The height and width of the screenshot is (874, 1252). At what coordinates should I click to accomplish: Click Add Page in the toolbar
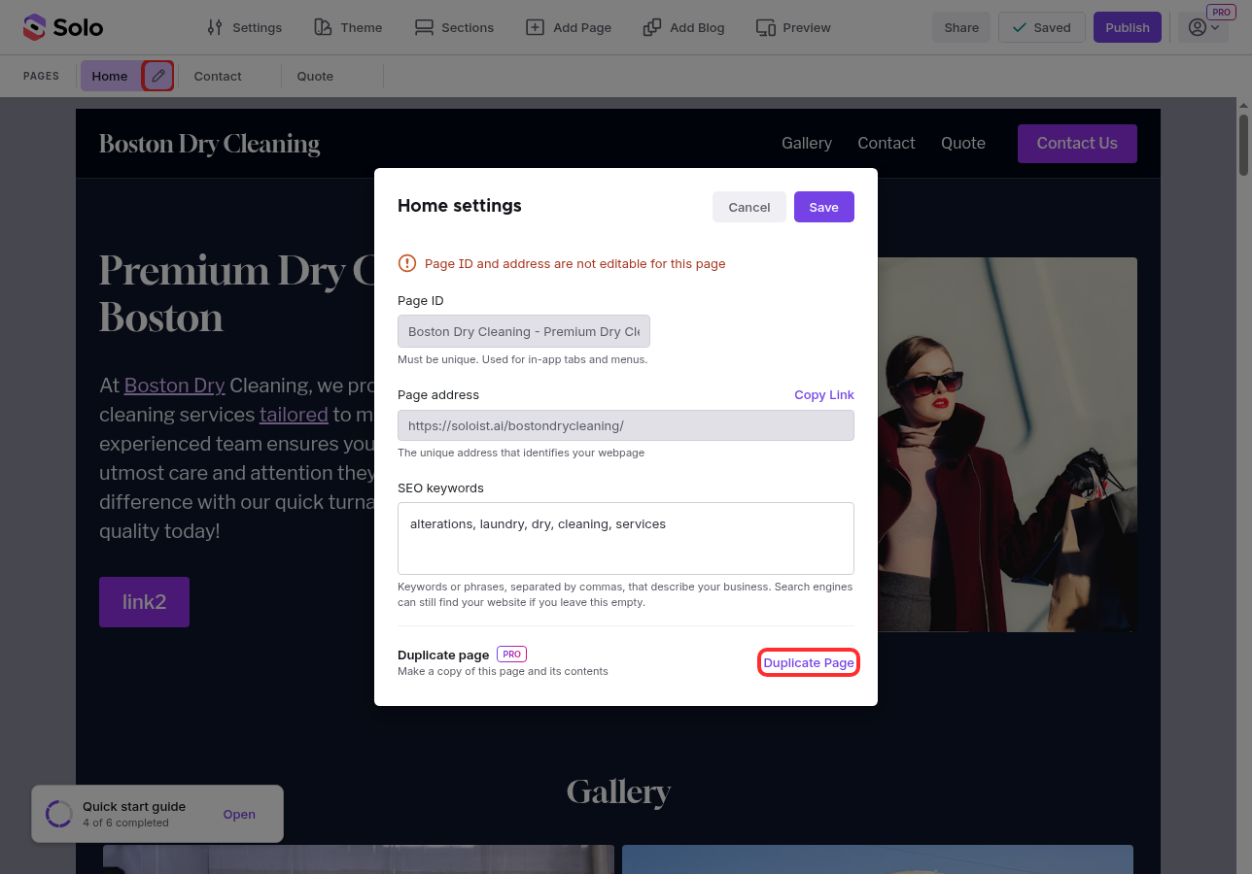(569, 27)
